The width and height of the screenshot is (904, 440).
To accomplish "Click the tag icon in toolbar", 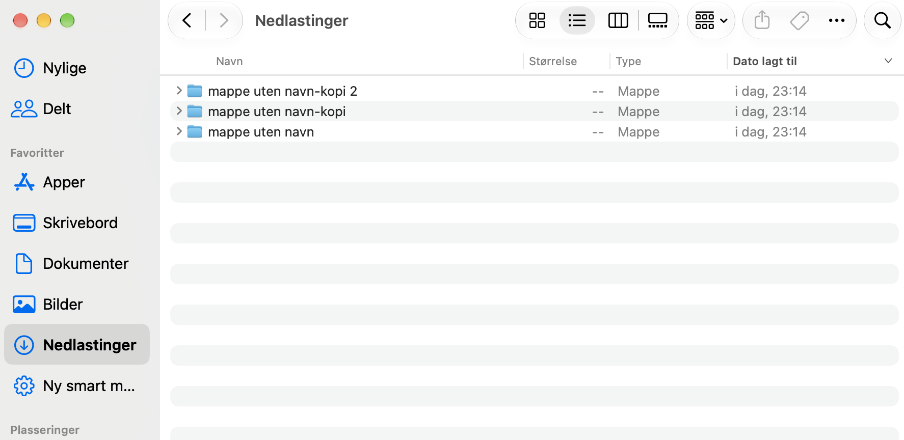I will 800,20.
